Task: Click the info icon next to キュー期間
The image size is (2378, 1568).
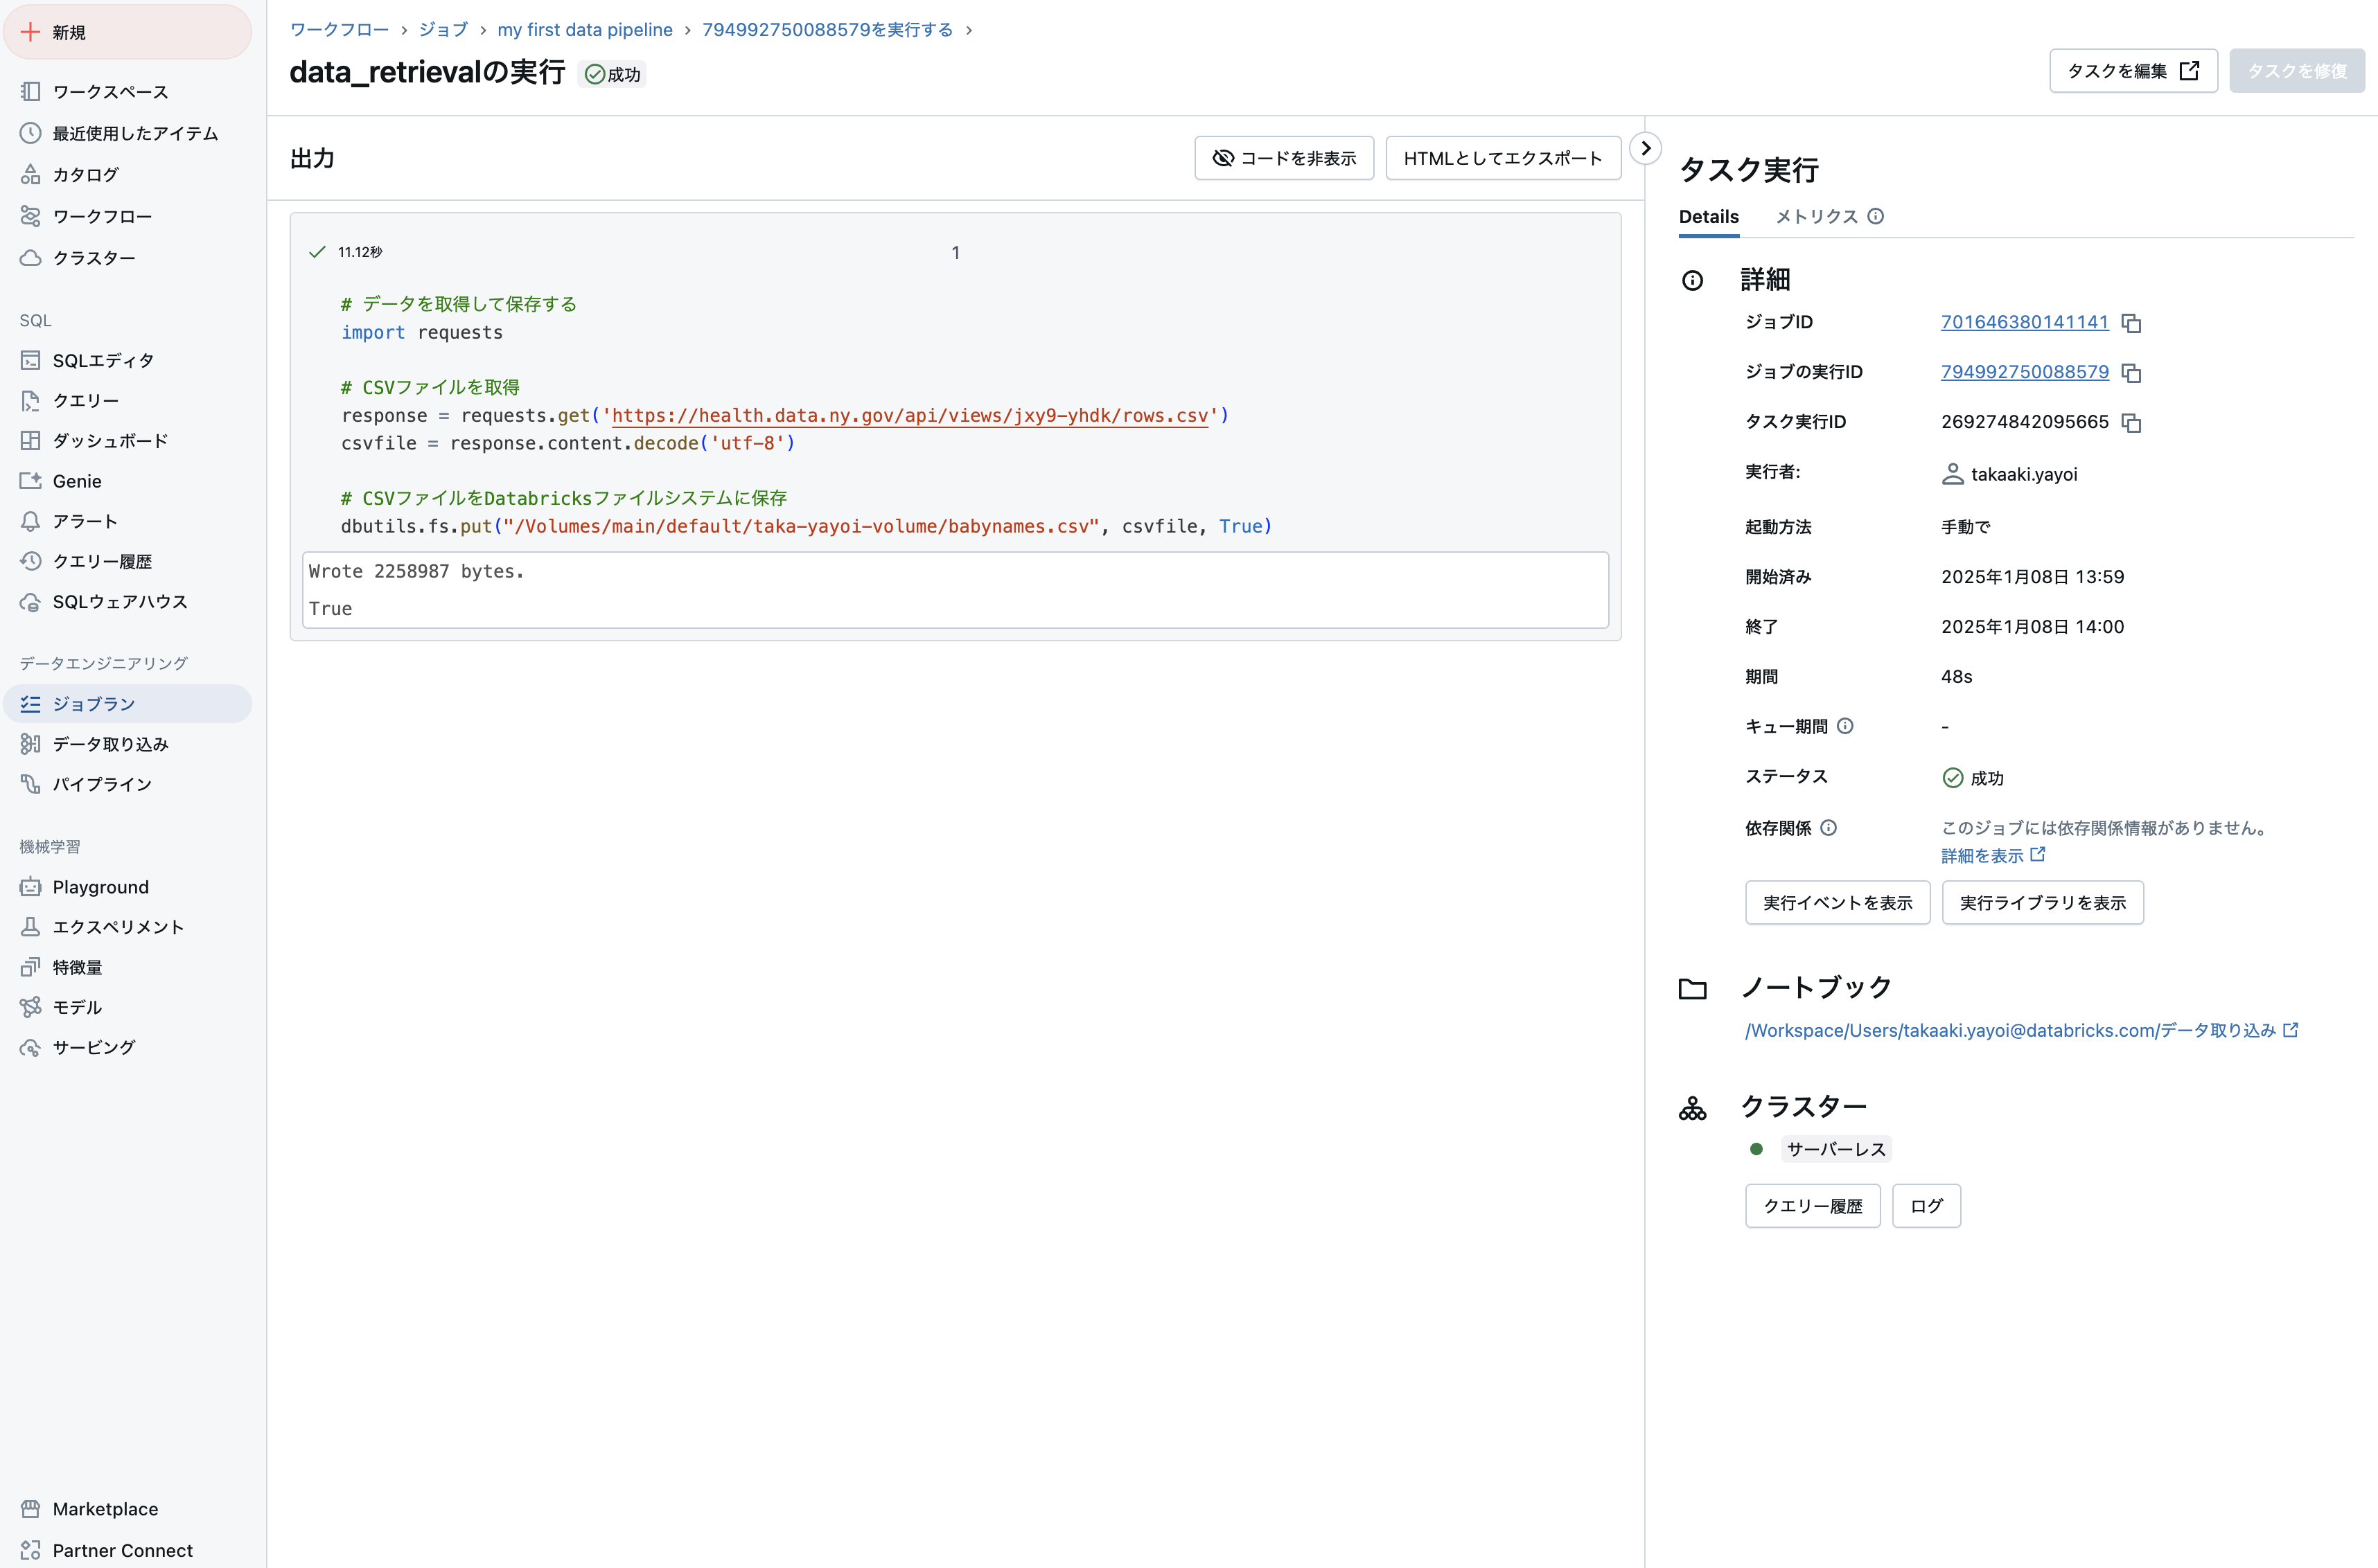Action: [x=1844, y=726]
